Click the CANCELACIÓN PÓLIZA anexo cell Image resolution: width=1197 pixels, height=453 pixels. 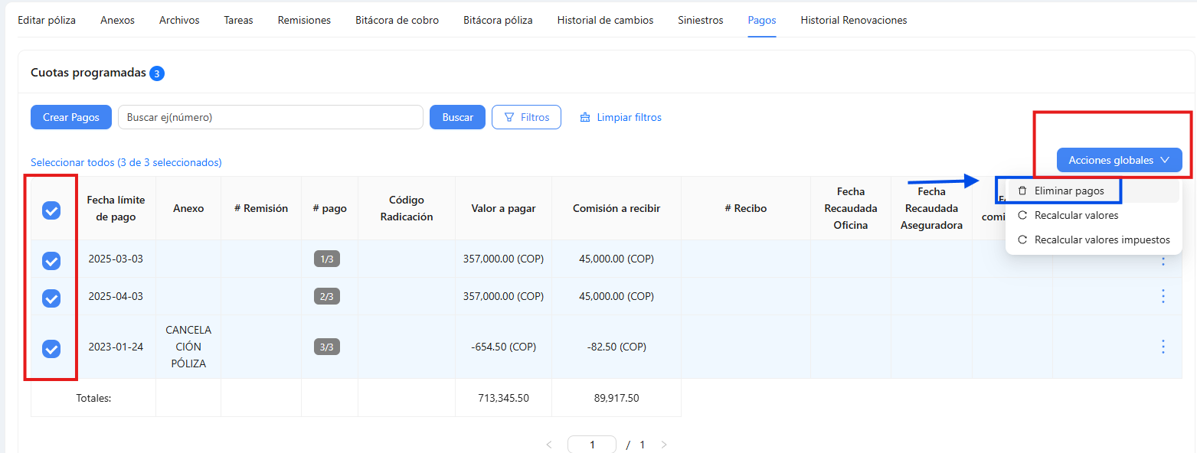188,347
